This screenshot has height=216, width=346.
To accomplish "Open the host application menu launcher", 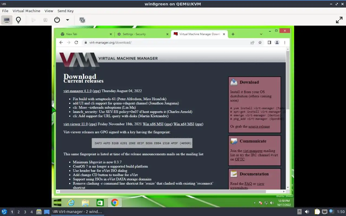I will coord(4,212).
